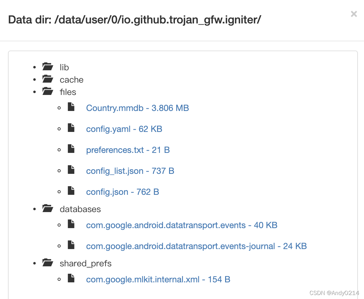
Task: Open the config.yaml 62 KB link
Action: point(124,129)
